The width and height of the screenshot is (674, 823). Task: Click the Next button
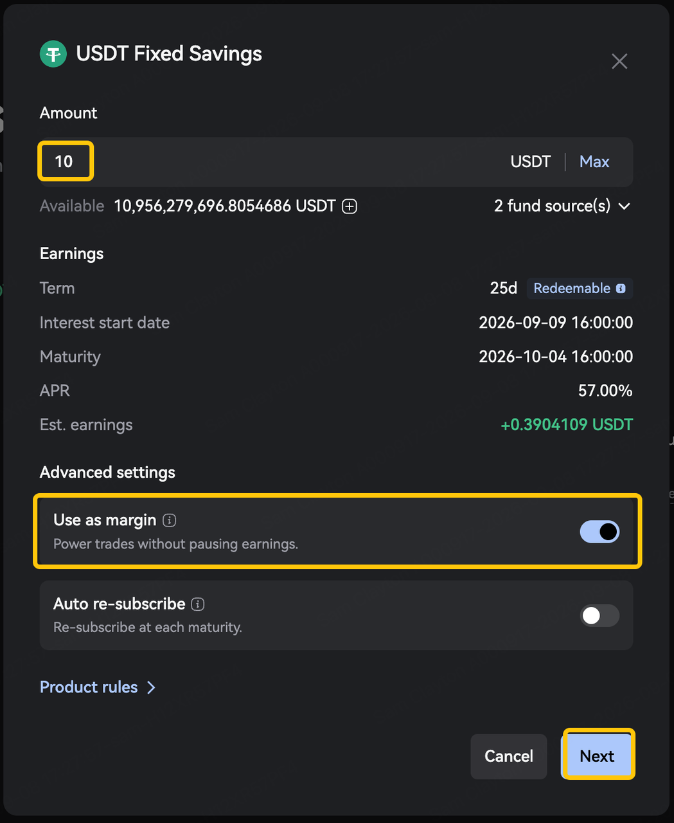(598, 756)
